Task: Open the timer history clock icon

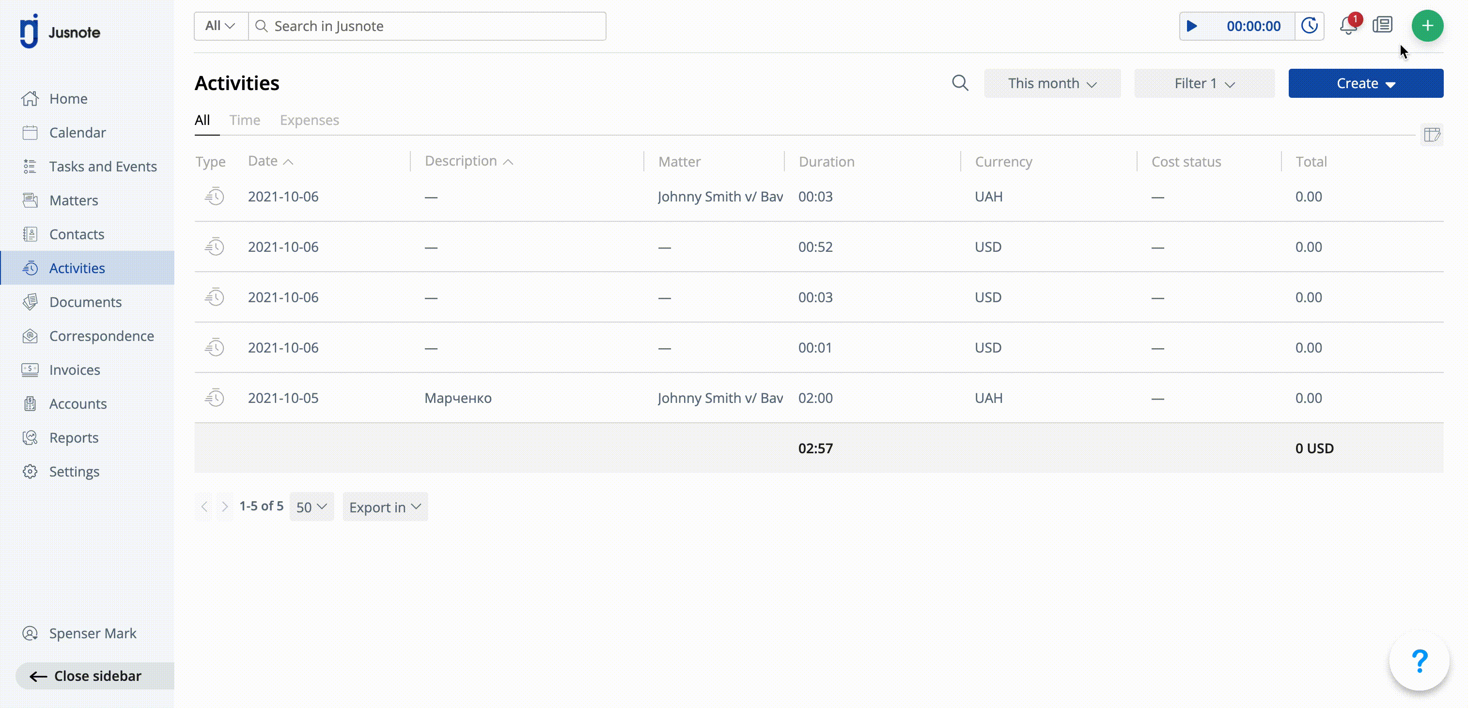Action: click(x=1309, y=26)
